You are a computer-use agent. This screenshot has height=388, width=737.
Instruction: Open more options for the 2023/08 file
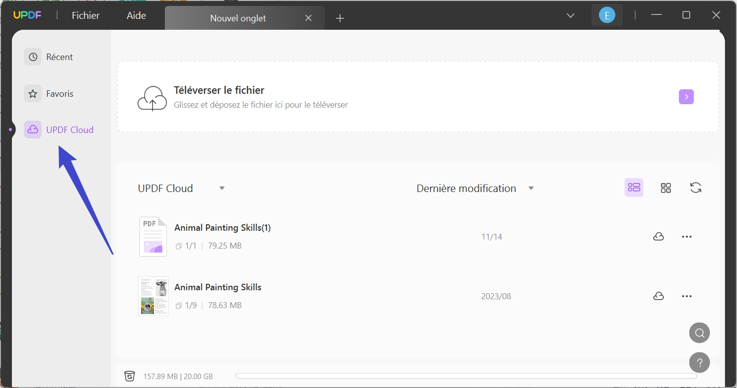pos(687,296)
